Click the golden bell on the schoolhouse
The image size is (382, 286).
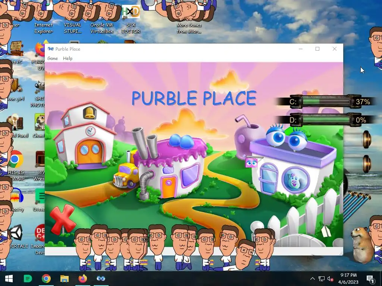coord(90,112)
